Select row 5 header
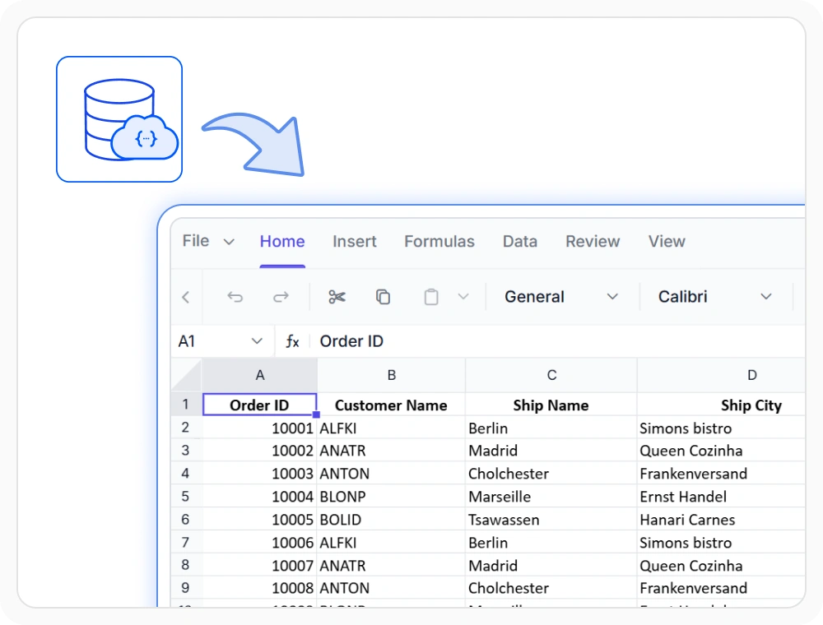 coord(186,496)
